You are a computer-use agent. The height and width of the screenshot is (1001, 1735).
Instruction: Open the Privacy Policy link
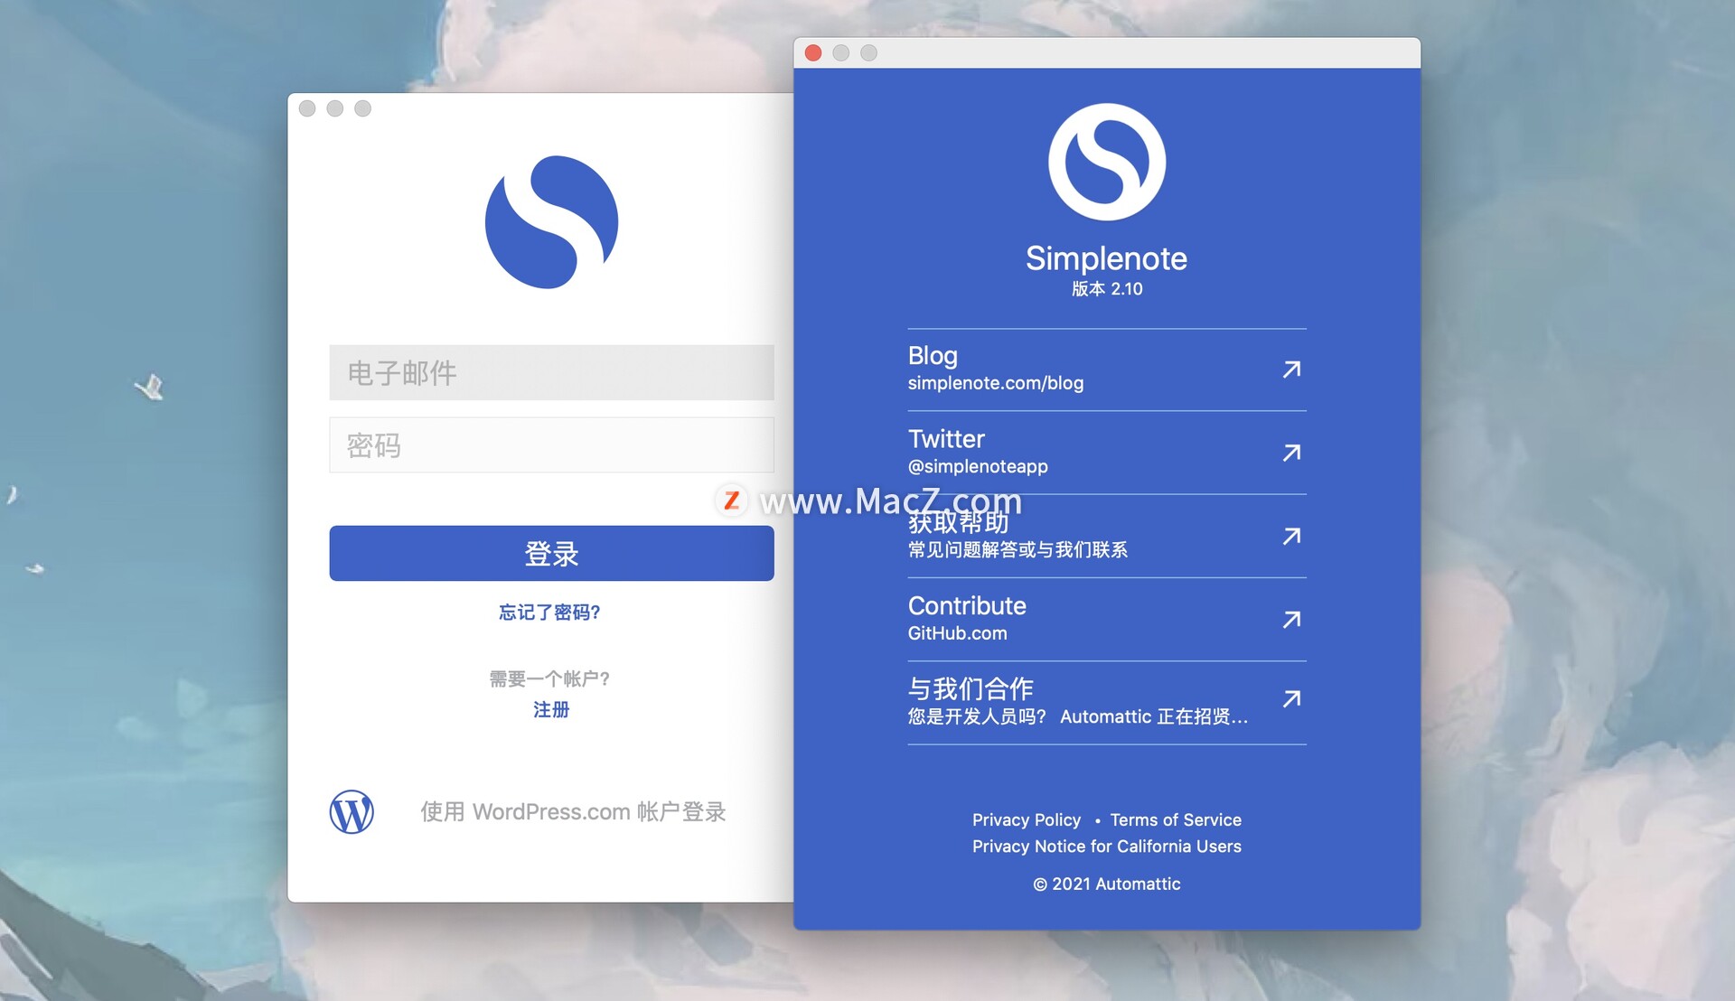click(1027, 819)
